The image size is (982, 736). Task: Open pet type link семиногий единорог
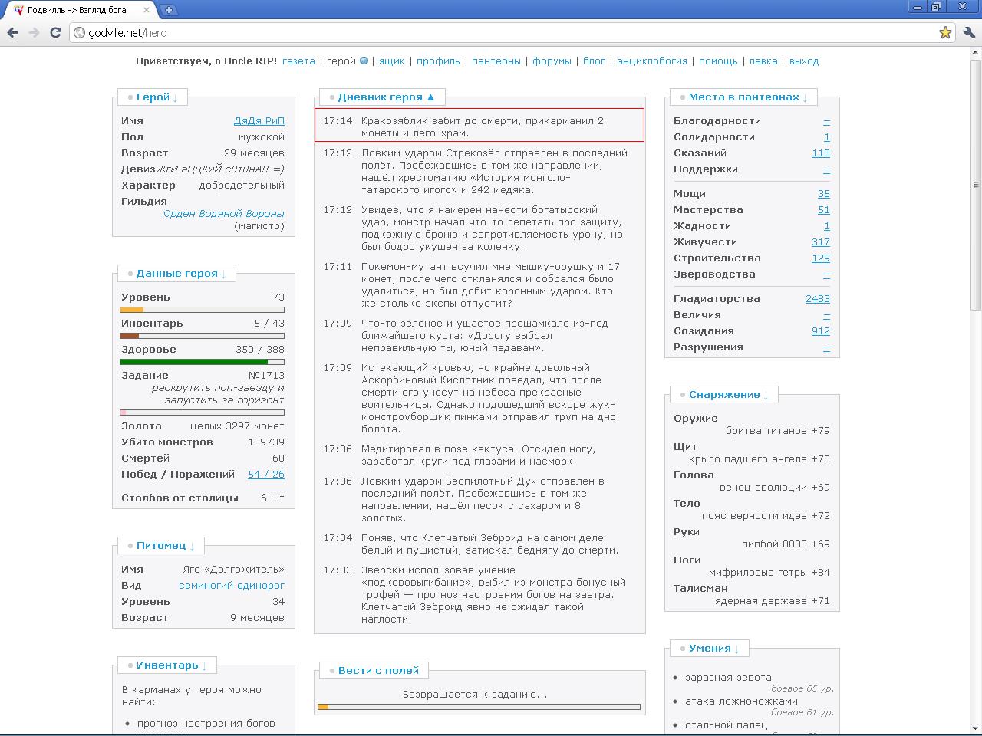(232, 586)
